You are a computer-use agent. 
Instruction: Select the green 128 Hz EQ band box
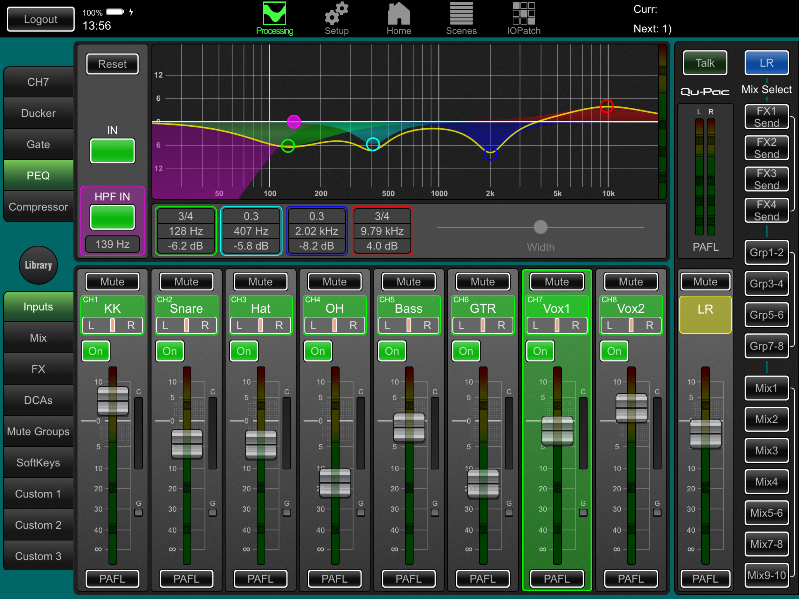pyautogui.click(x=186, y=231)
